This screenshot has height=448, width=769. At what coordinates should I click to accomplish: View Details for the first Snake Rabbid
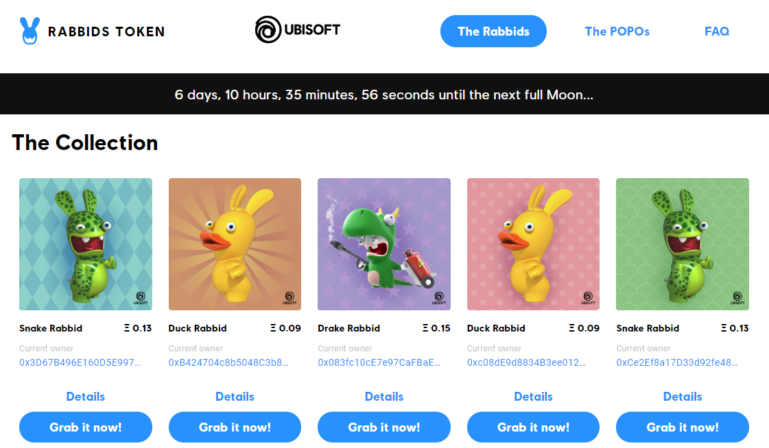[86, 397]
